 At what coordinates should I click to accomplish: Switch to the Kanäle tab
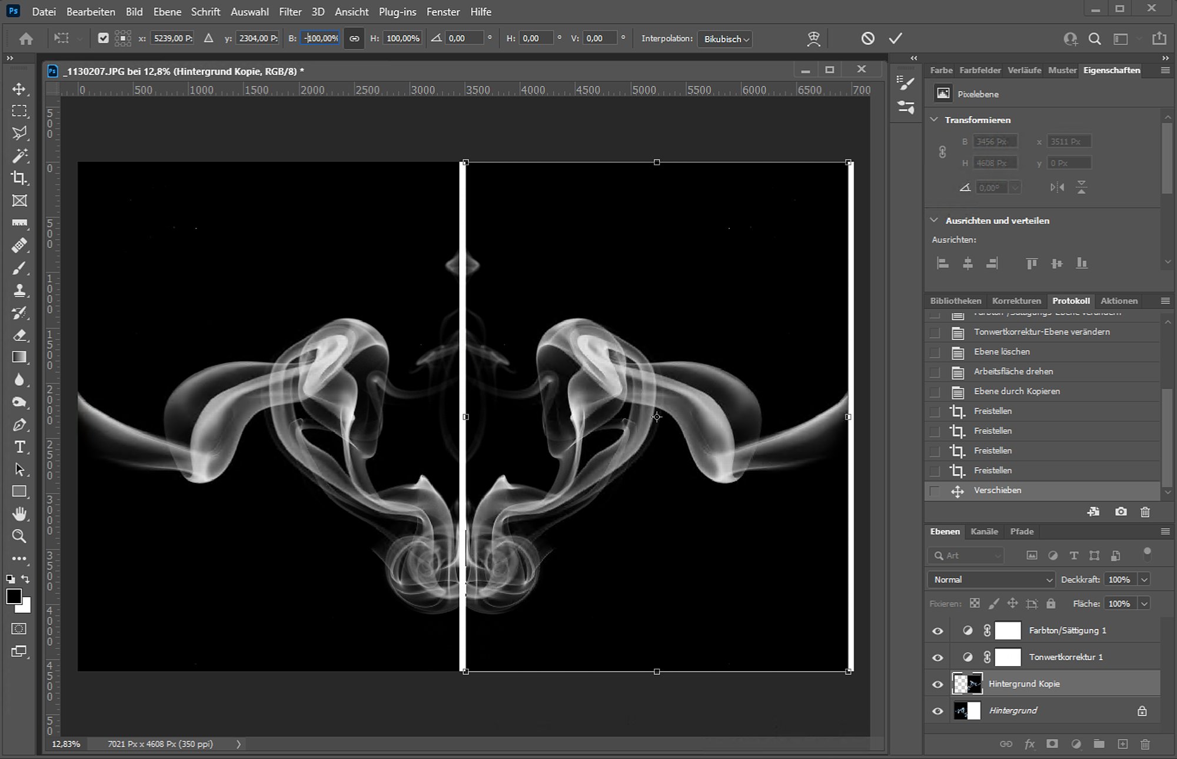tap(984, 531)
